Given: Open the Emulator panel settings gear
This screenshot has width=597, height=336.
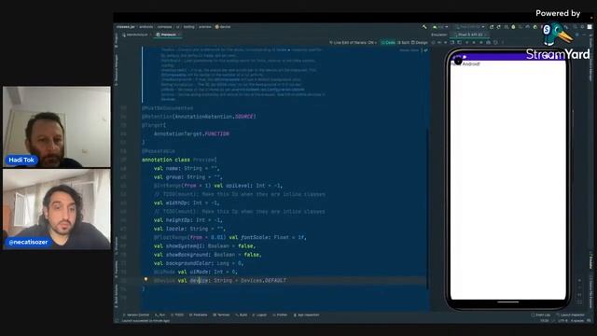Looking at the screenshot, I should [x=577, y=35].
